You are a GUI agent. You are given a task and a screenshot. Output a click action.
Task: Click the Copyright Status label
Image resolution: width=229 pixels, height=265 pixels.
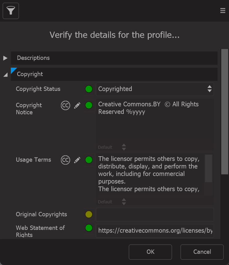coord(38,89)
